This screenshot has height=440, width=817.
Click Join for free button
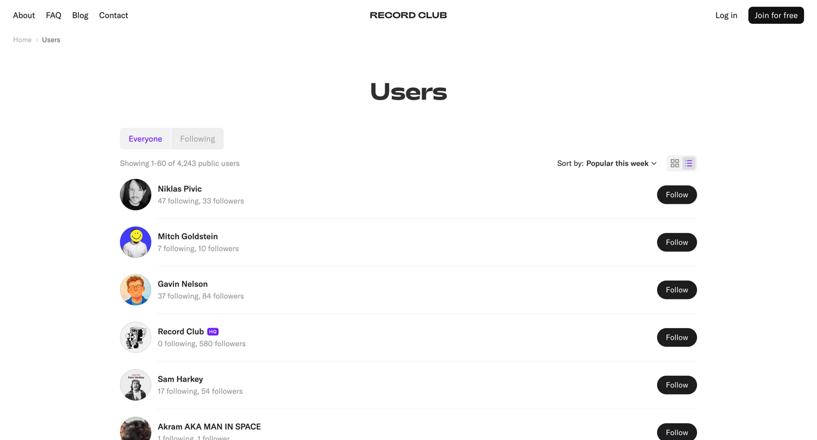(x=776, y=15)
